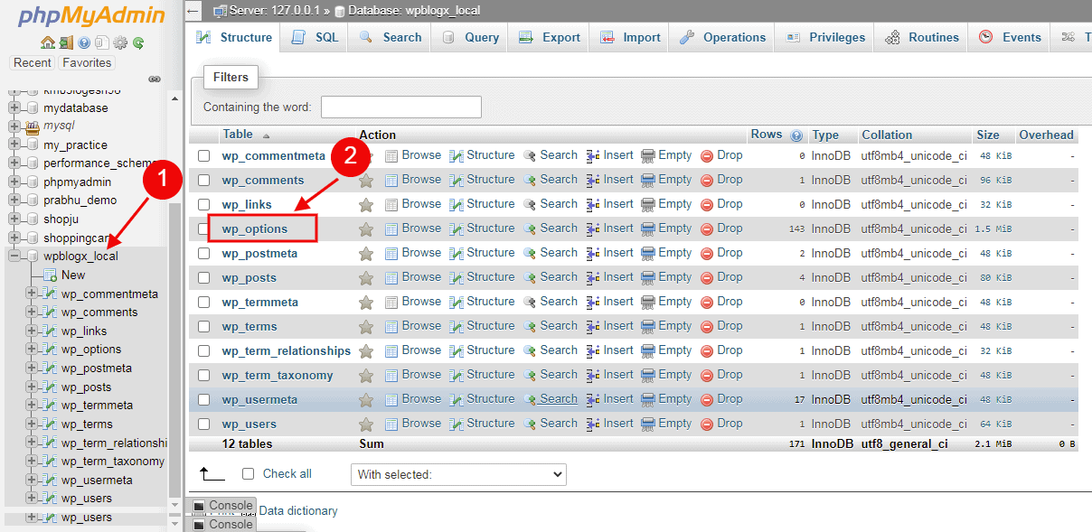Viewport: 1092px width, 532px height.
Task: Select the wp_links row checkbox
Action: pyautogui.click(x=204, y=204)
